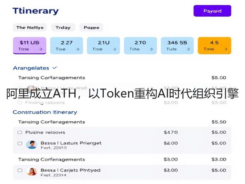Click the $4.70 price for Plusine veicows

[x=171, y=132]
